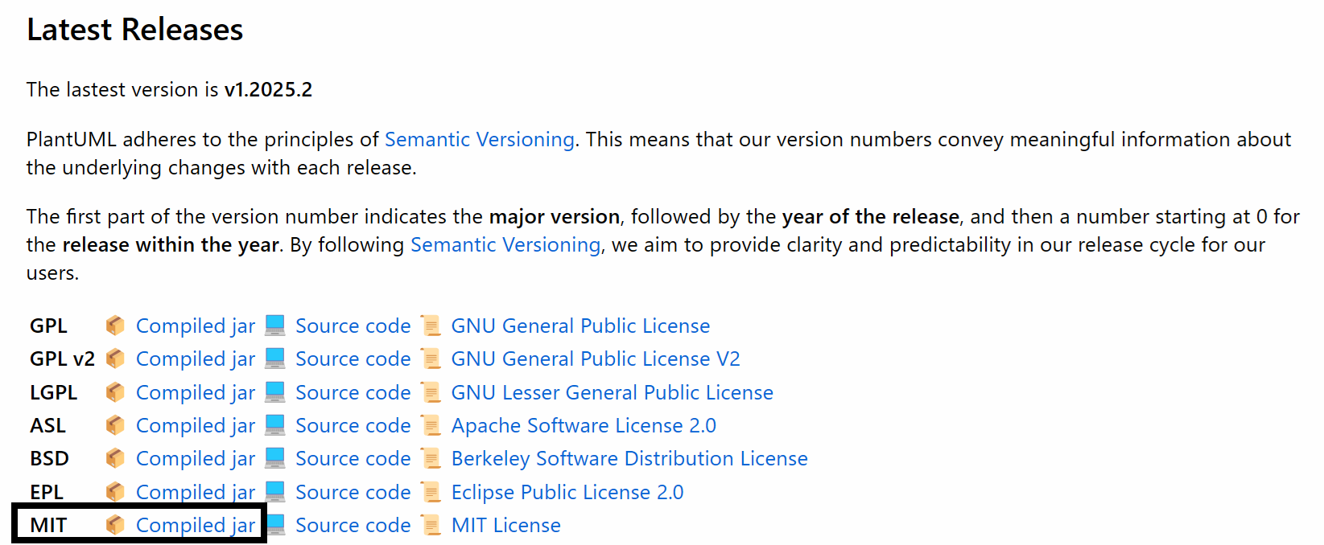Download the BSD Compiled jar
This screenshot has height=545, width=1324.
tap(196, 458)
